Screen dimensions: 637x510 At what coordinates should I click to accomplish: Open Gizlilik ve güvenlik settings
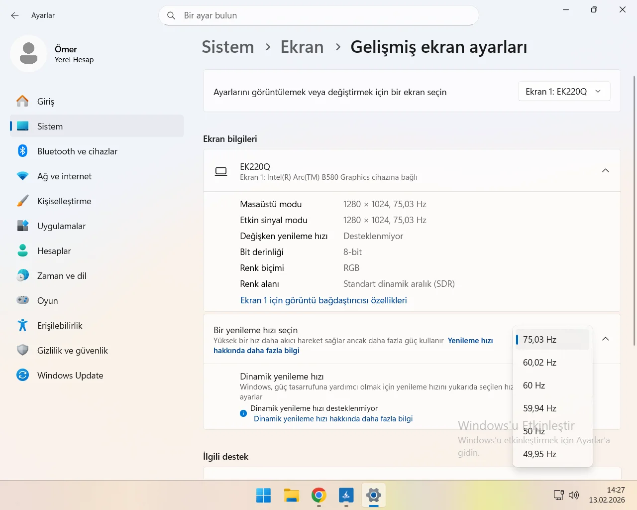[x=97, y=350]
